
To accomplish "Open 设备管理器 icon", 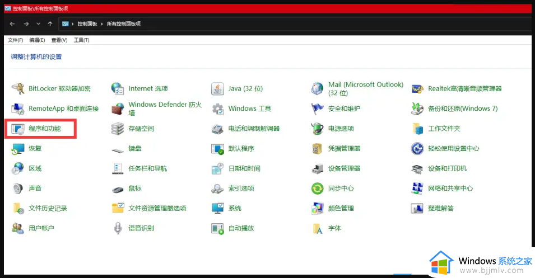I will pos(317,168).
